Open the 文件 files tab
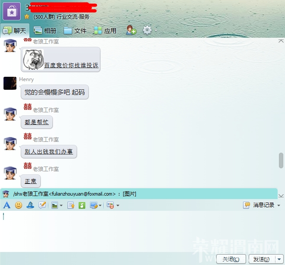 click(75, 31)
